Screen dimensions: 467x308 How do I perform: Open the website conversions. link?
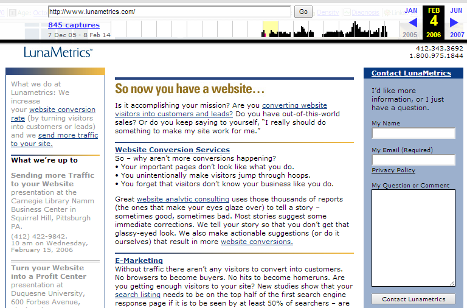pyautogui.click(x=257, y=242)
